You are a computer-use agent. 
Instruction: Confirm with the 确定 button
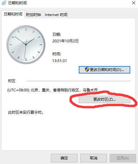pyautogui.click(x=64, y=158)
